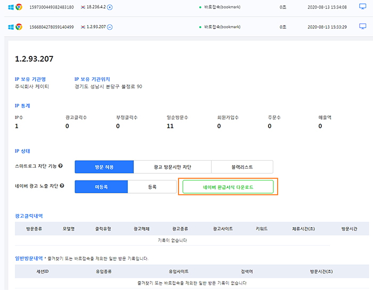Click 방문시간(초) column header
This screenshot has height=290, width=373.
coord(321,271)
